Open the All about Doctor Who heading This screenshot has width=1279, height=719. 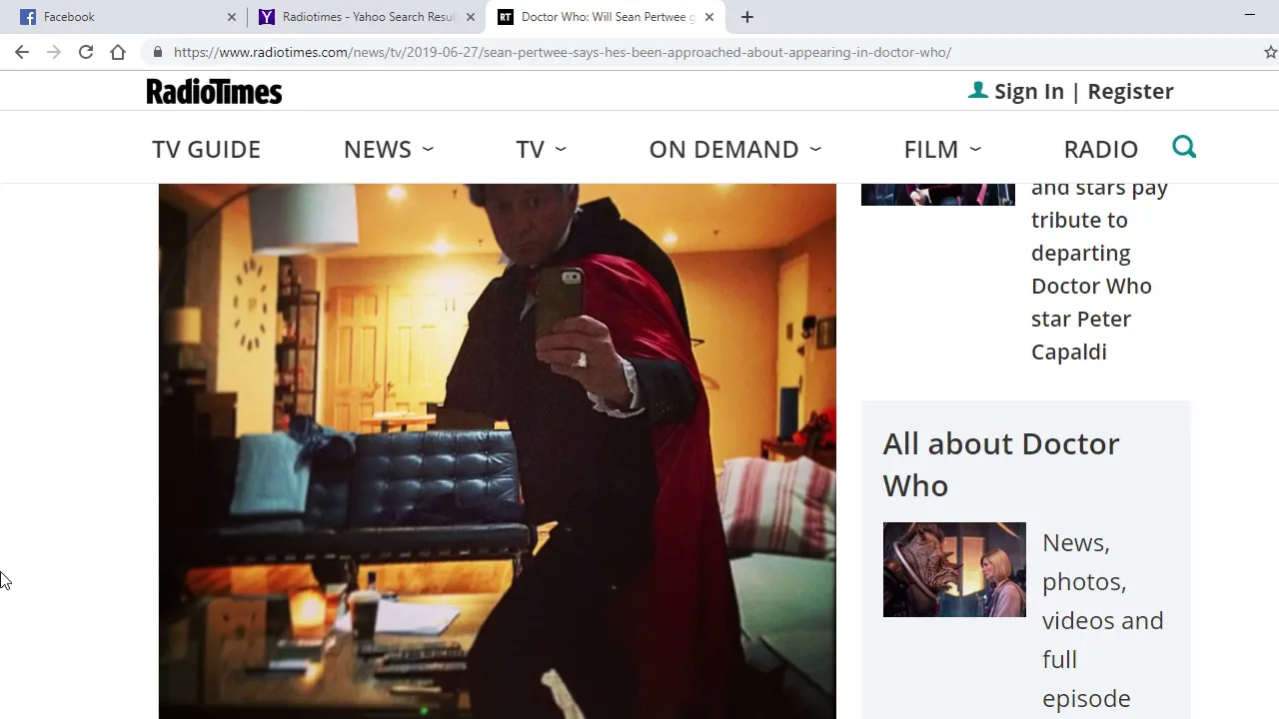(1001, 464)
